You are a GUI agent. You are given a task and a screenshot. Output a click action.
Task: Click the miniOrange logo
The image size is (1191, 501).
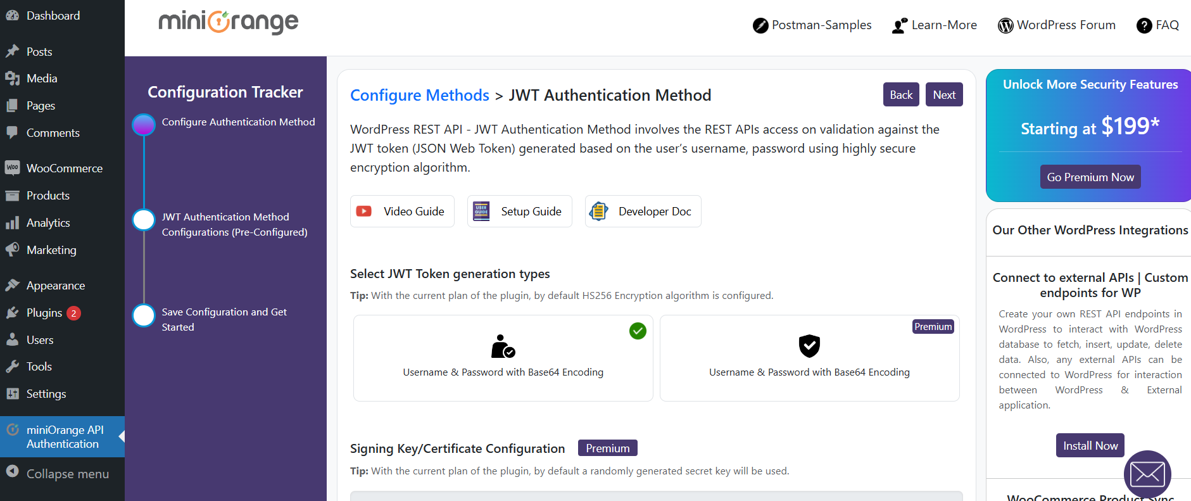coord(229,22)
